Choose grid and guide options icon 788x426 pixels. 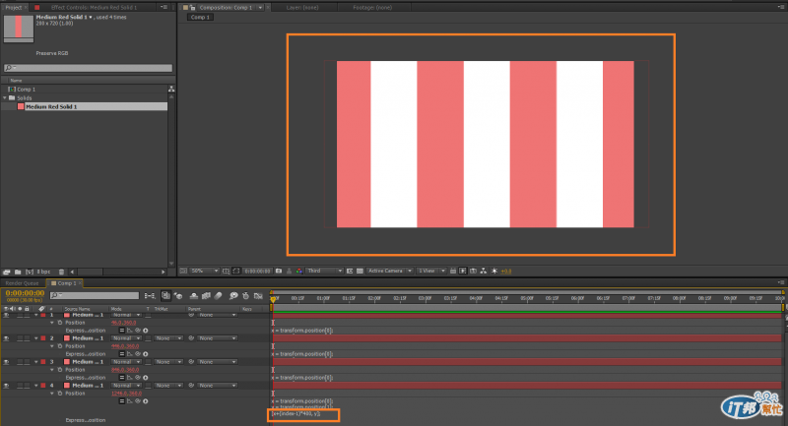[x=227, y=271]
